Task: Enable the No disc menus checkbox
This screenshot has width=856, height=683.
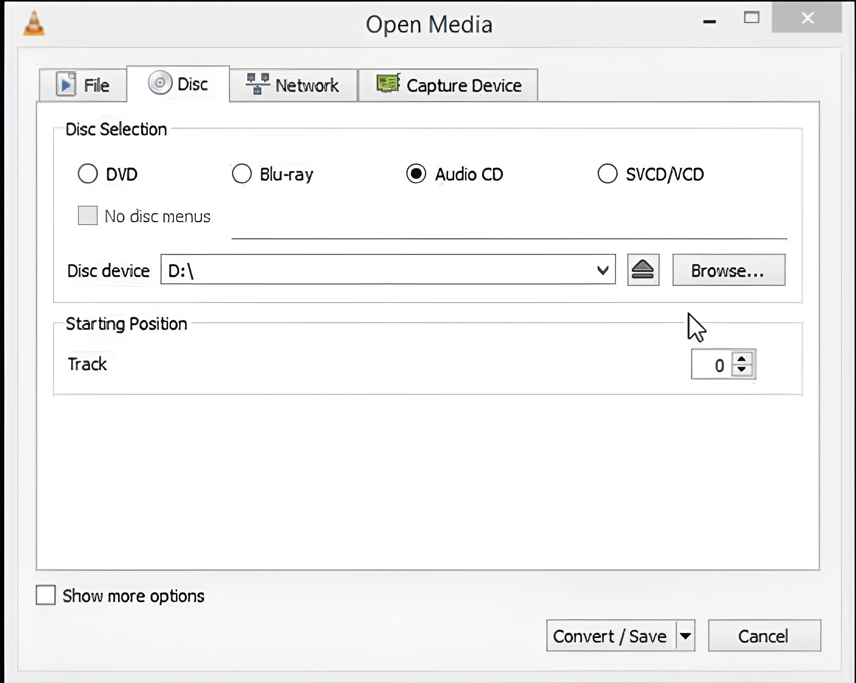Action: pyautogui.click(x=87, y=216)
